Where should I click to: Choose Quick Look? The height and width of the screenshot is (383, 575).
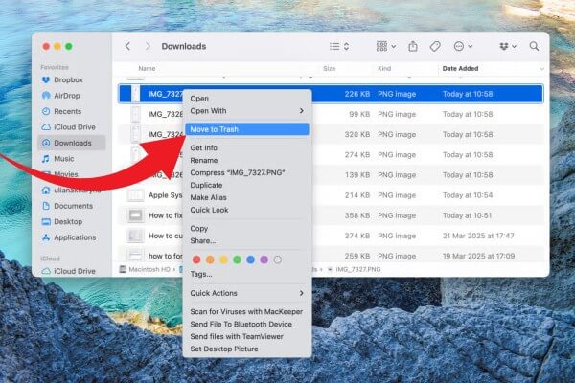click(247, 210)
